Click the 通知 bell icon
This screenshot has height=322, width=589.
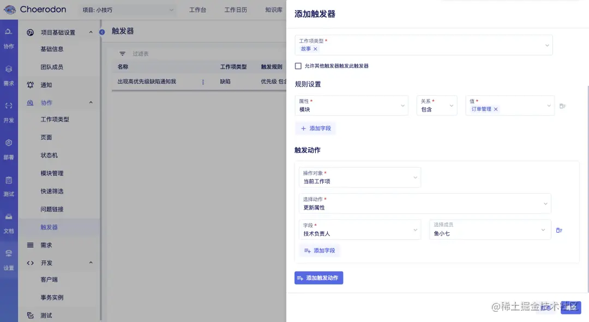click(31, 85)
